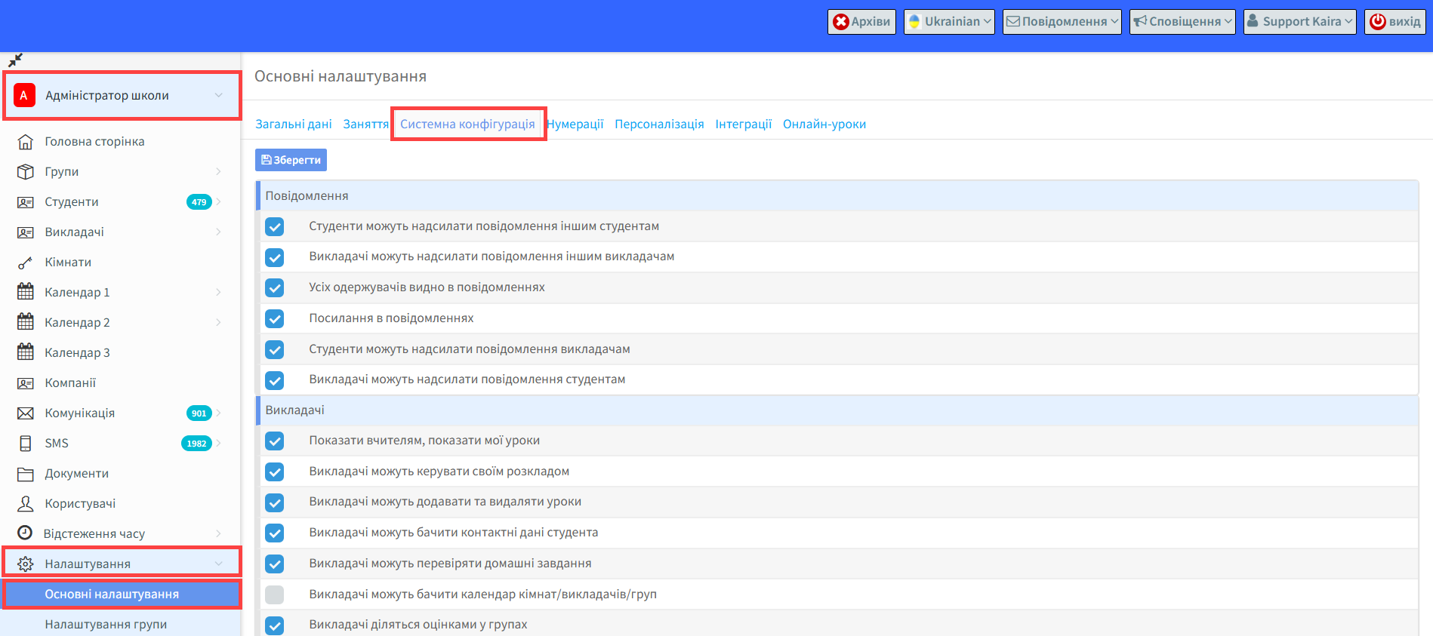Click the 479 badge next to Студенти

pos(199,202)
